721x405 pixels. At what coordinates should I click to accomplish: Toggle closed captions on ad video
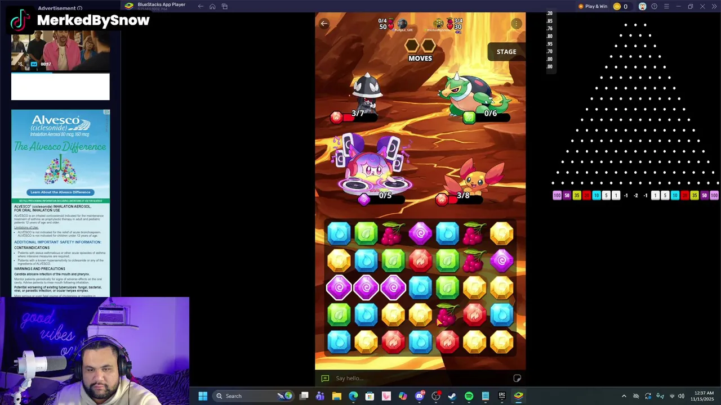(34, 64)
